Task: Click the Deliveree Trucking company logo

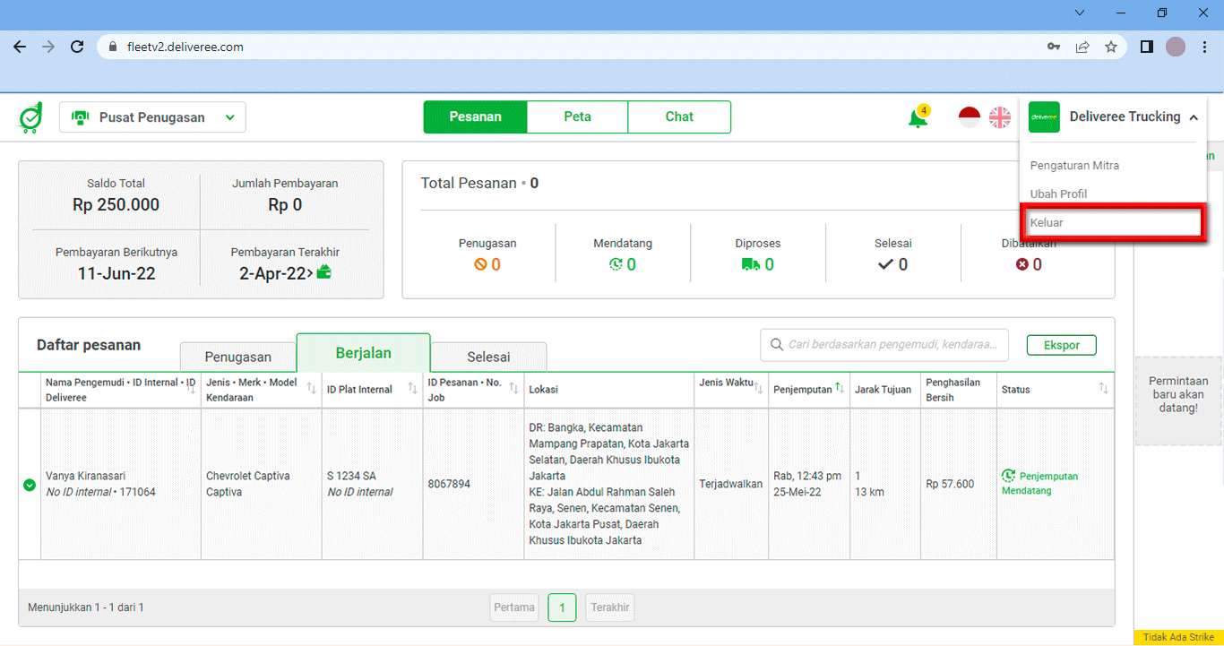Action: (1044, 117)
